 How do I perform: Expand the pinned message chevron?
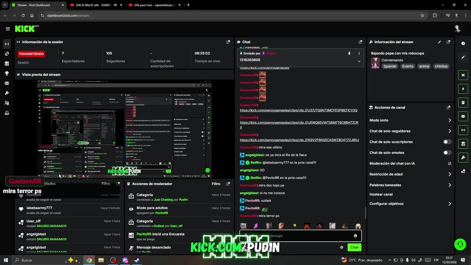(x=359, y=61)
